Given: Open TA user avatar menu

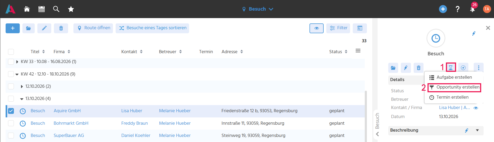Looking at the screenshot, I should pyautogui.click(x=487, y=9).
